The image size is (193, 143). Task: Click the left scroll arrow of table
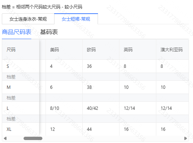[x=5, y=138]
